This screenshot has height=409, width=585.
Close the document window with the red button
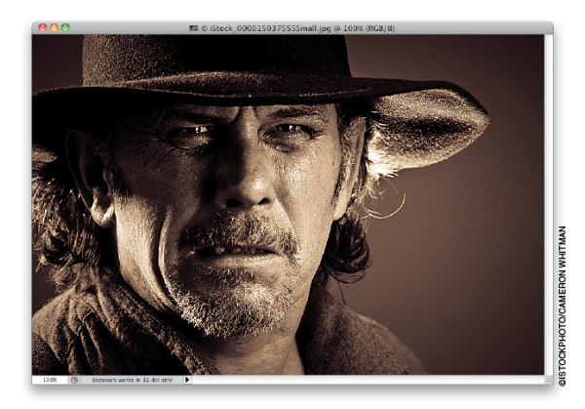[42, 27]
